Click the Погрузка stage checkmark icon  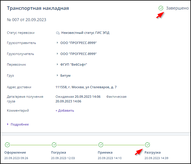[x=54, y=145]
